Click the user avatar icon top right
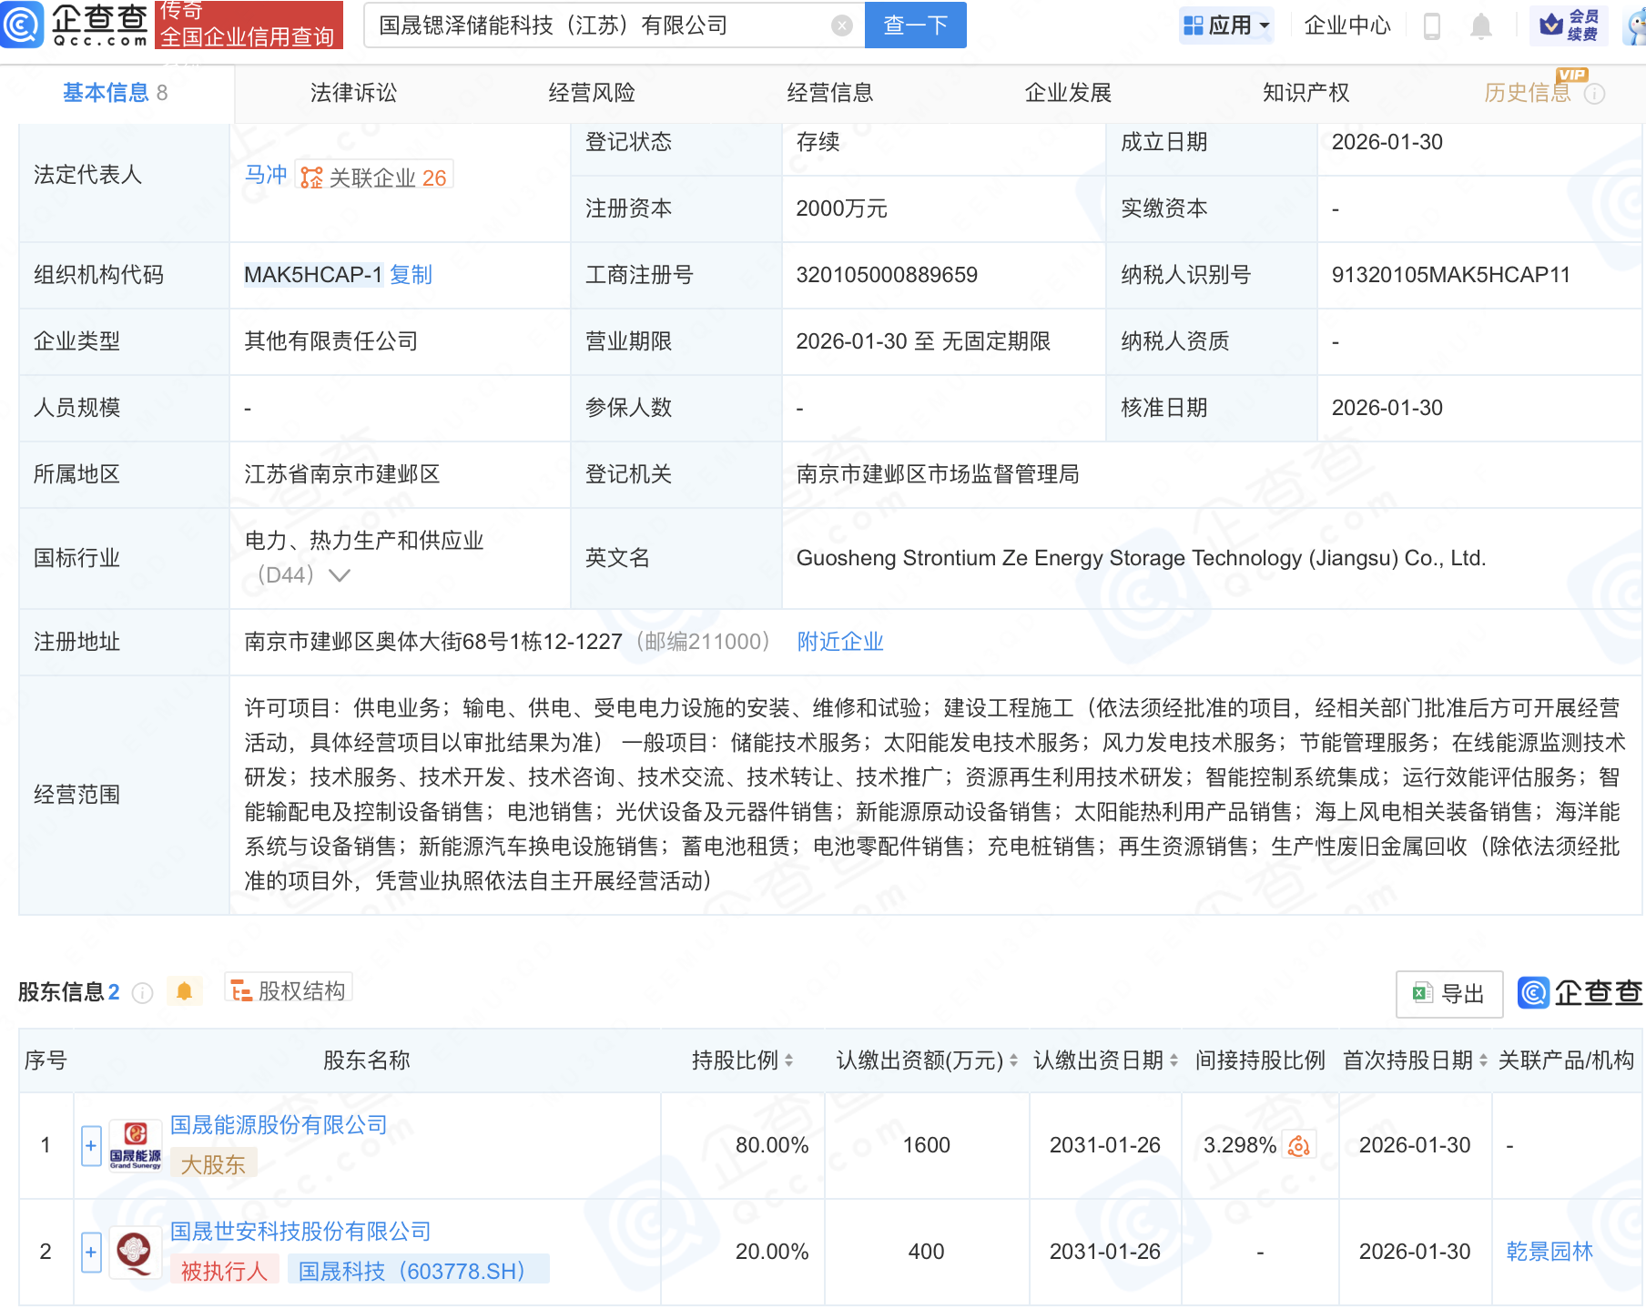Screen dimensions: 1646x1309 pyautogui.click(x=1629, y=25)
